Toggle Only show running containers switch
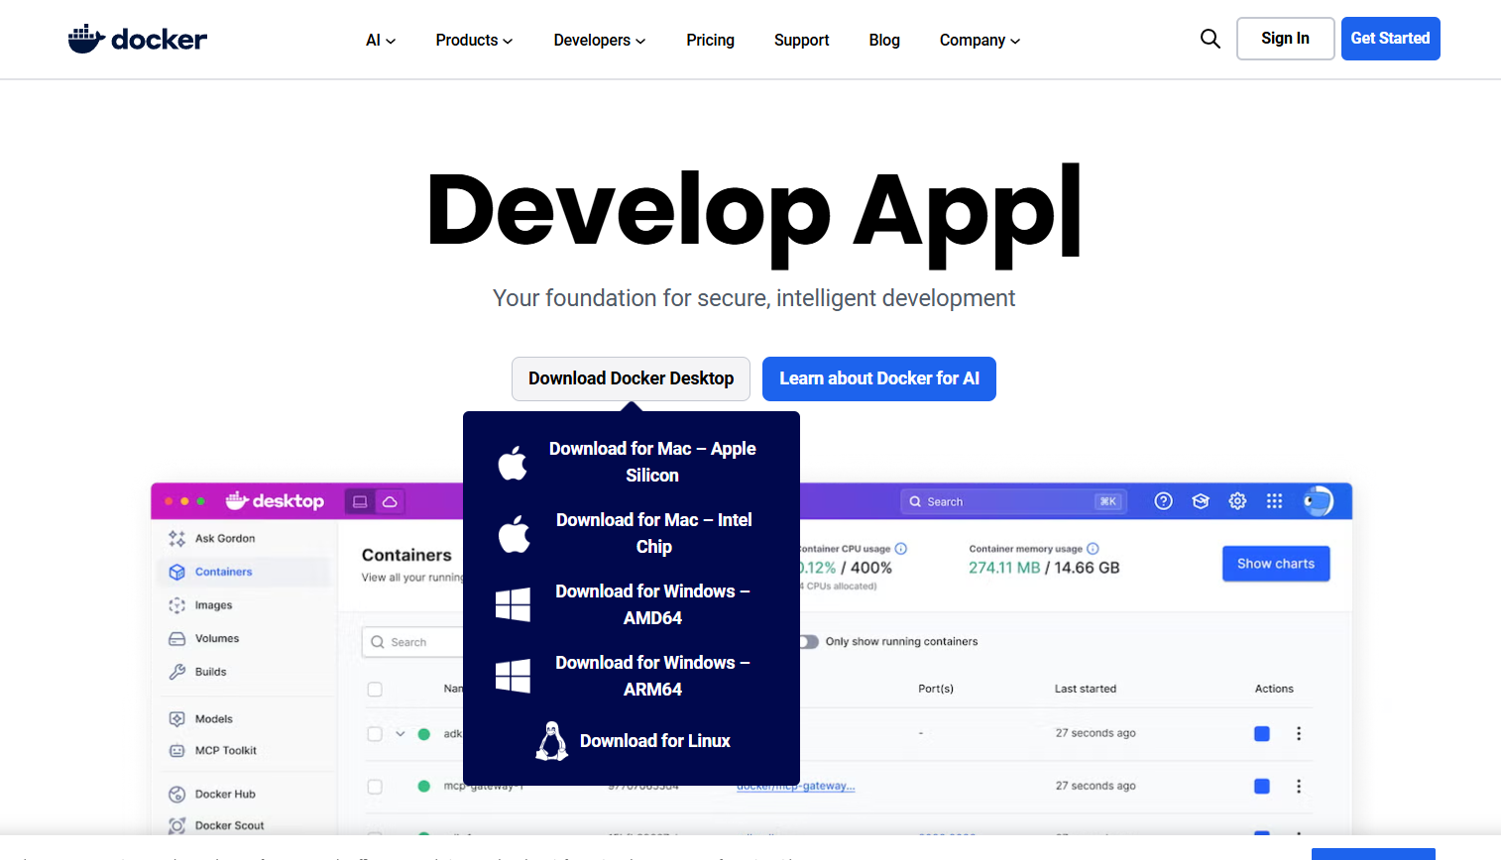Image resolution: width=1501 pixels, height=860 pixels. coord(809,641)
